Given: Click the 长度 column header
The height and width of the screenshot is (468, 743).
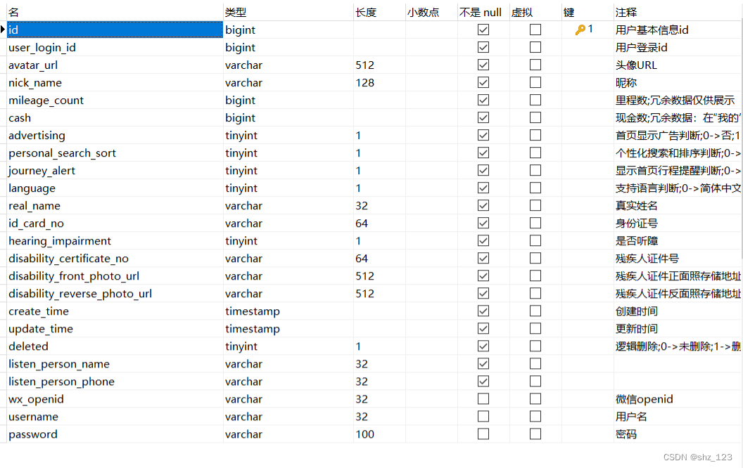Looking at the screenshot, I should tap(366, 13).
